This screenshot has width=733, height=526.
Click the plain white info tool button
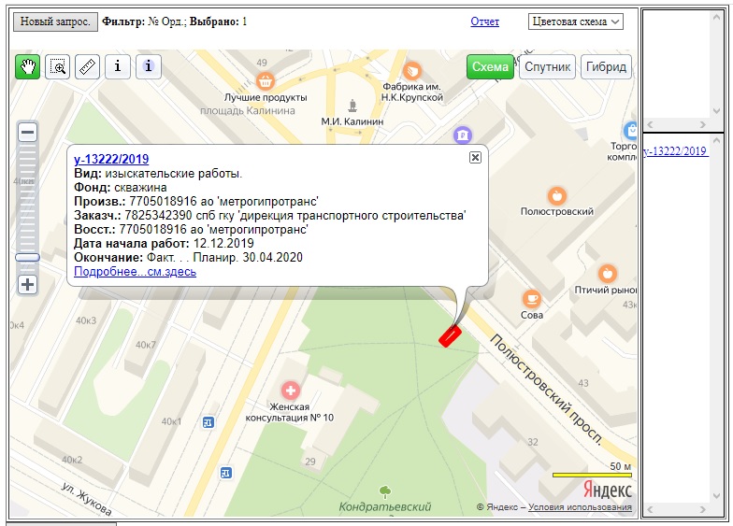[x=117, y=67]
